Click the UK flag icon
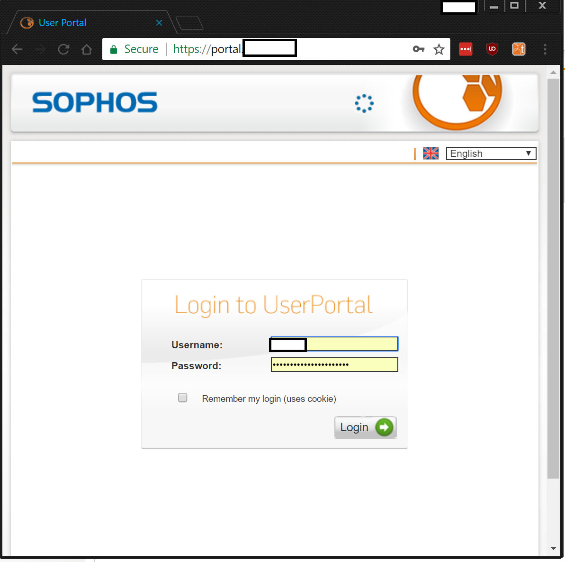565x562 pixels. coord(430,154)
